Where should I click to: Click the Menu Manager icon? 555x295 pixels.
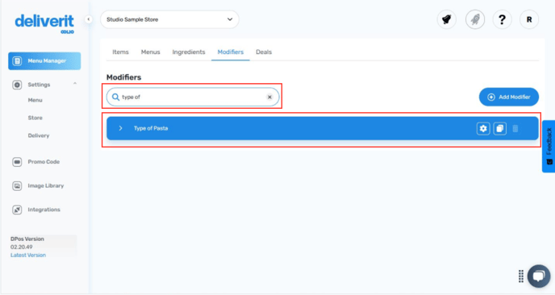17,60
